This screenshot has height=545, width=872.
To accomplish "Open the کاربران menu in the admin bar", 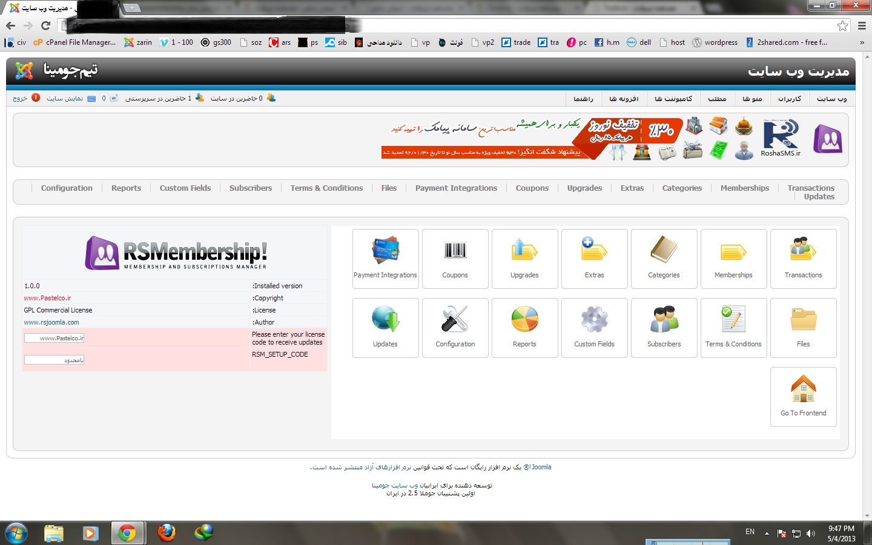I will [x=789, y=99].
